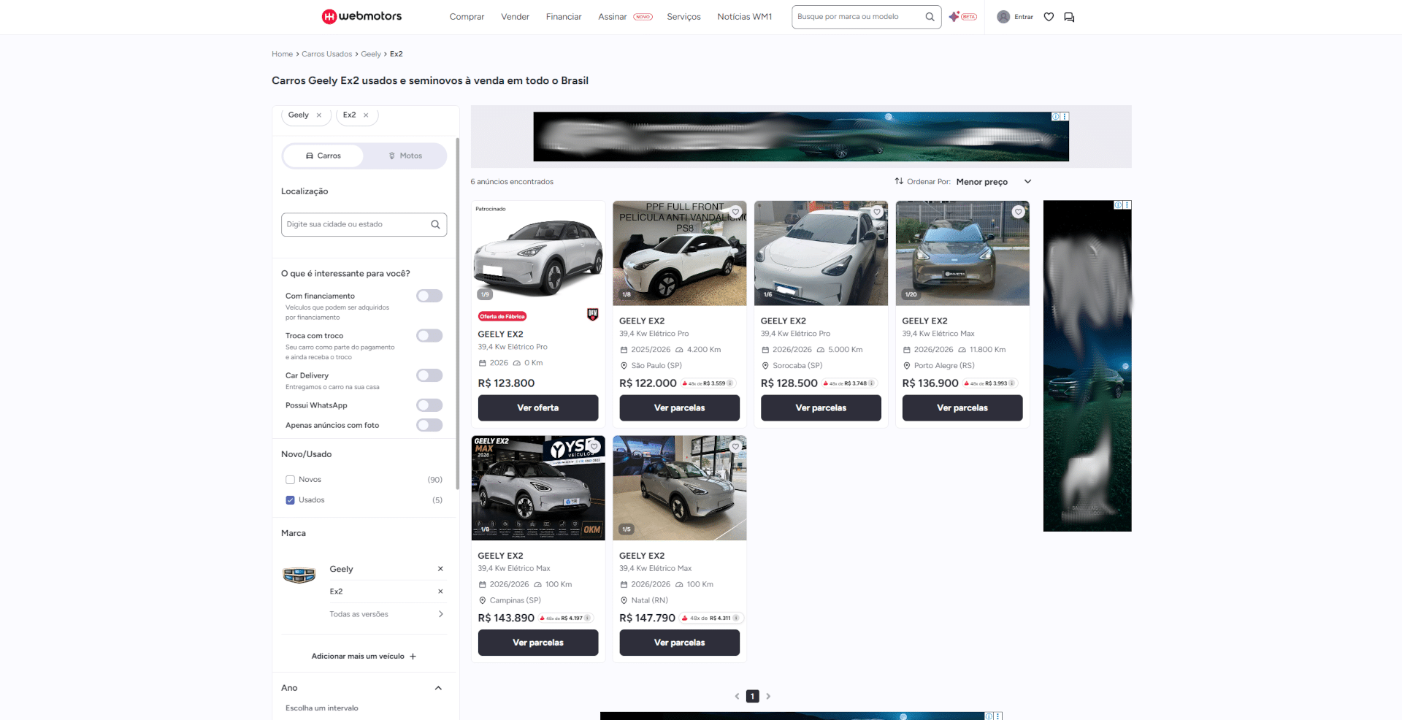Favorite the São Paulo Geely EX2 listing
Viewport: 1402px width, 720px height.
736,212
